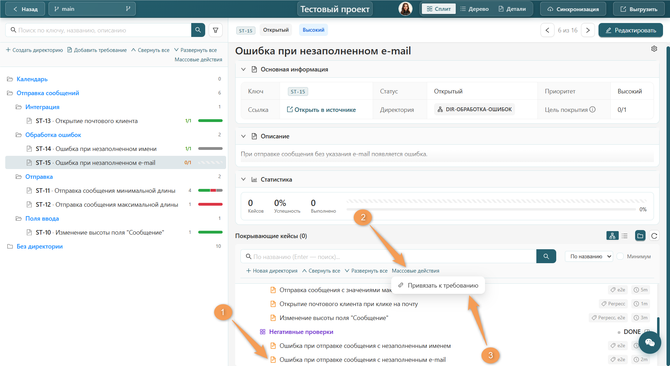This screenshot has height=366, width=670.
Task: Open the chat support bubble
Action: point(649,342)
